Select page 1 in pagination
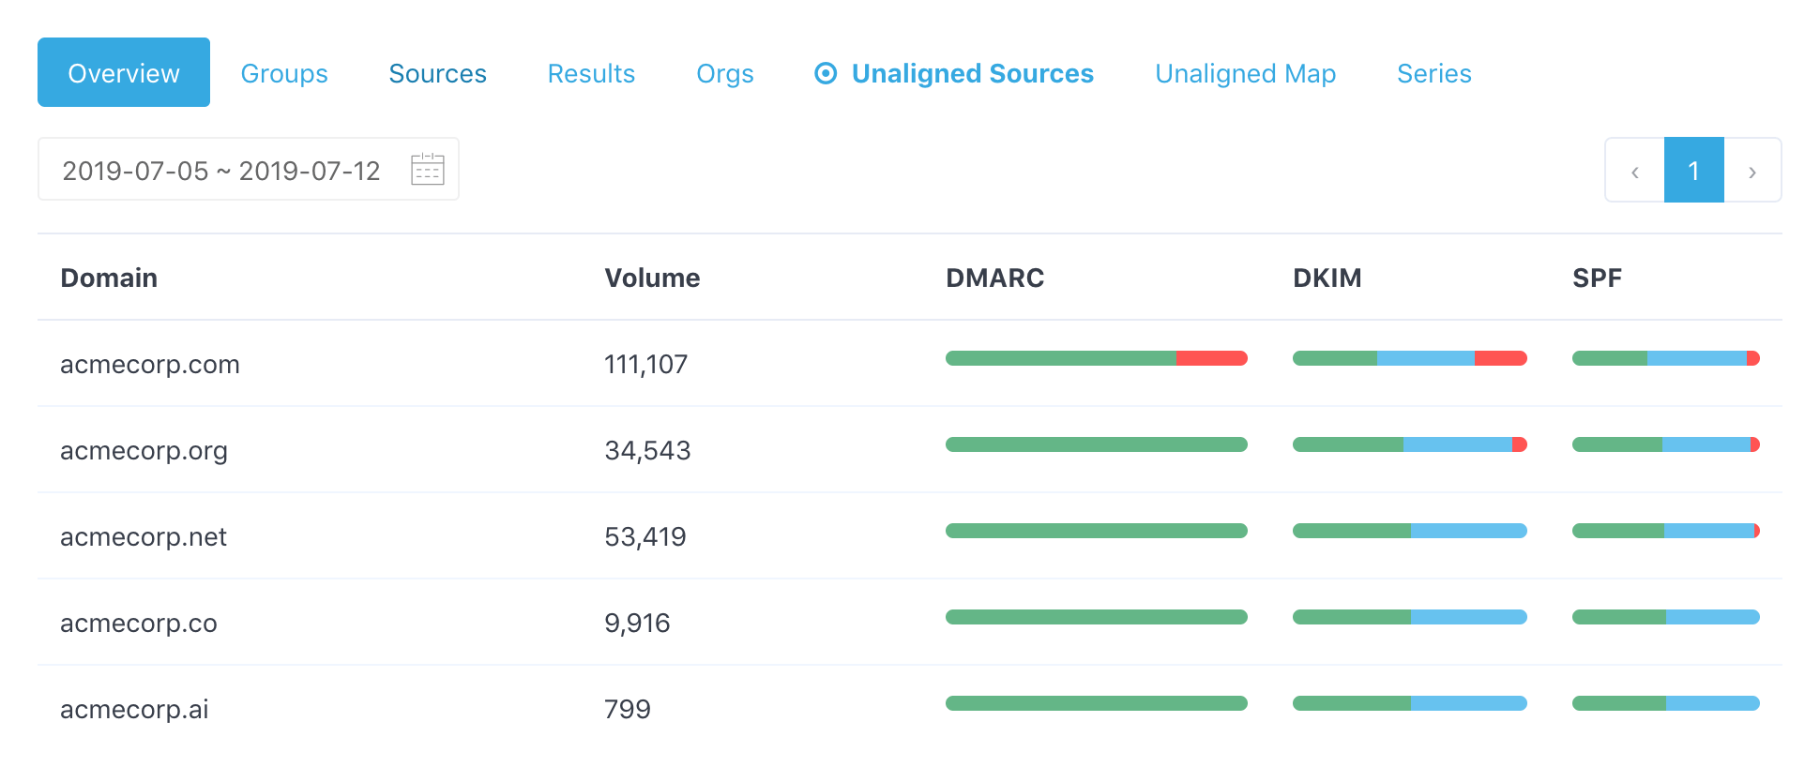The image size is (1820, 767). (x=1693, y=171)
